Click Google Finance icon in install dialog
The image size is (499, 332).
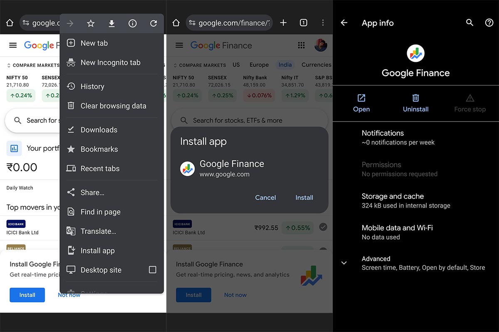(x=188, y=168)
